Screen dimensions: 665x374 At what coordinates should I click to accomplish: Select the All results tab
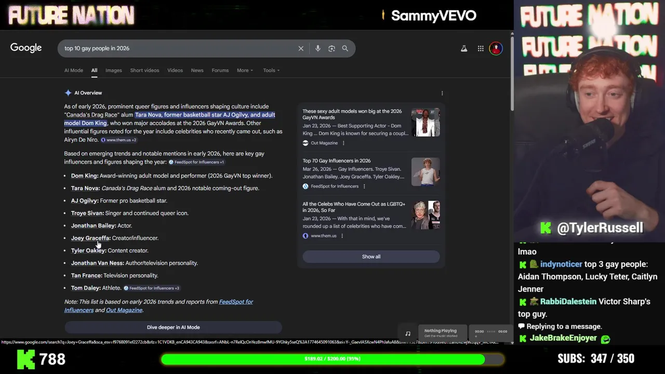coord(94,70)
